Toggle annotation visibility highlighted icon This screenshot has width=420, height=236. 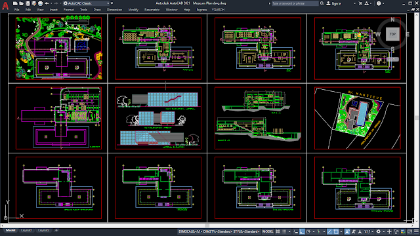(347, 231)
